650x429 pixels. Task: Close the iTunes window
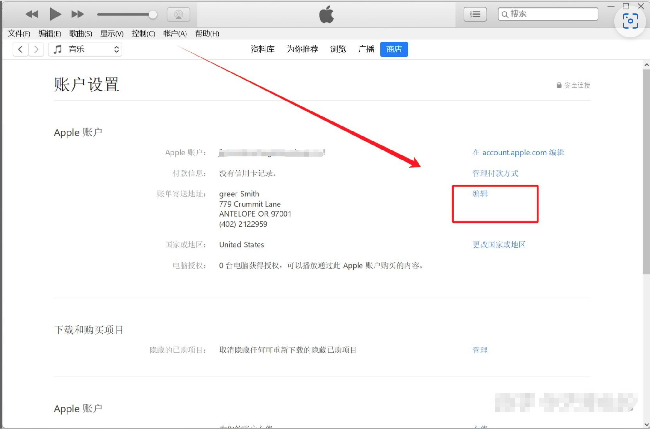641,6
